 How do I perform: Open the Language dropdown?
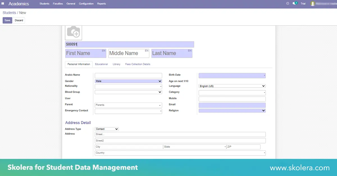pyautogui.click(x=232, y=86)
